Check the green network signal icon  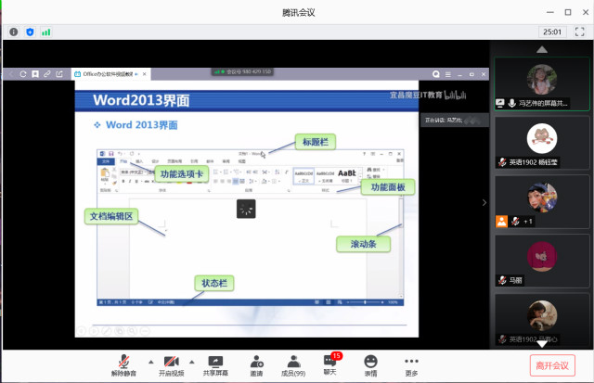pos(45,32)
